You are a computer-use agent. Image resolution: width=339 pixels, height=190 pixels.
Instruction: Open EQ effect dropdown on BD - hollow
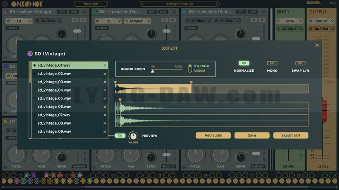point(19,21)
